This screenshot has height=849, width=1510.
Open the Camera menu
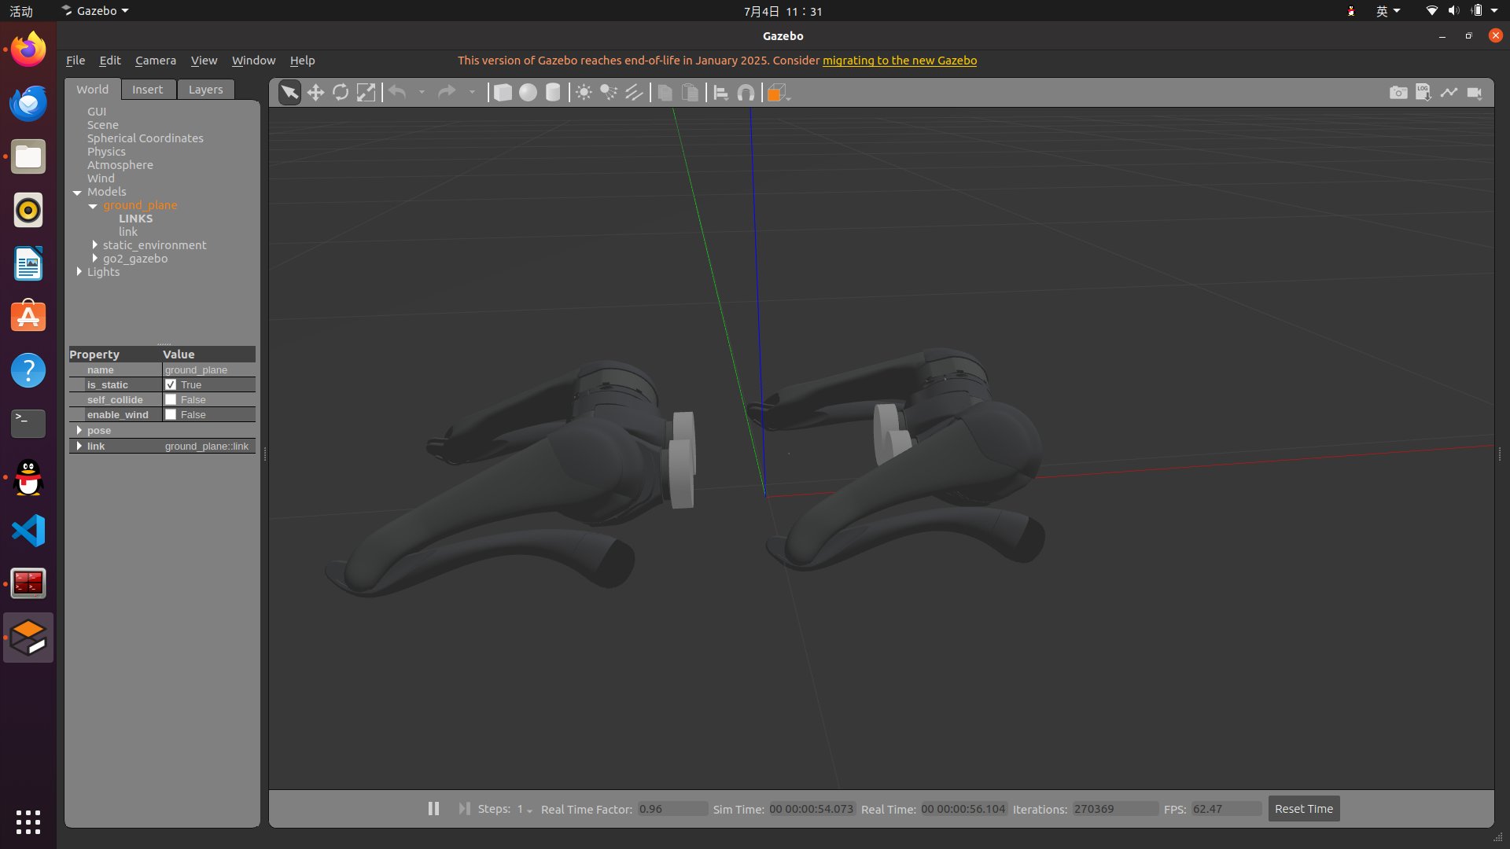(155, 61)
